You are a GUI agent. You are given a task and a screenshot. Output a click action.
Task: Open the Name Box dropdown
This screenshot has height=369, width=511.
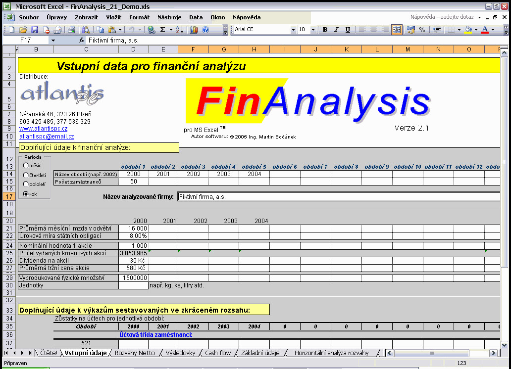(53, 41)
